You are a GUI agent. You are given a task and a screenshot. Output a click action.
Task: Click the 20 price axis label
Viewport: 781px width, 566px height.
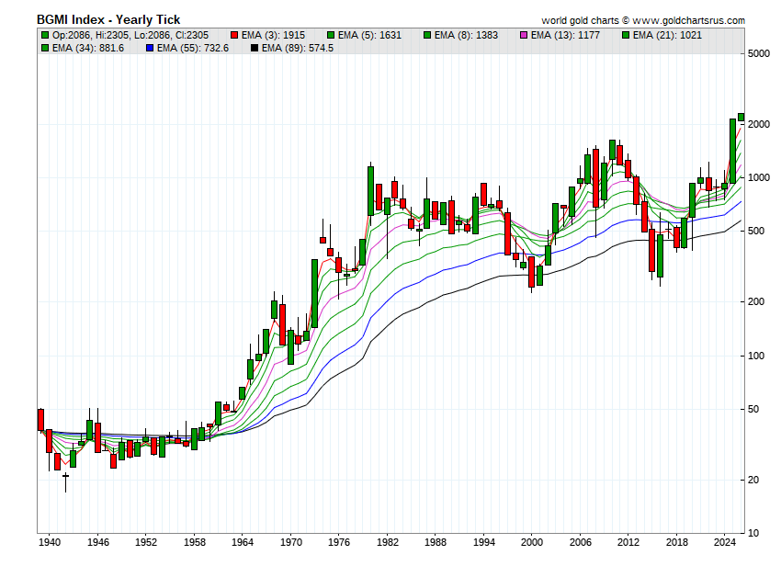click(x=753, y=480)
